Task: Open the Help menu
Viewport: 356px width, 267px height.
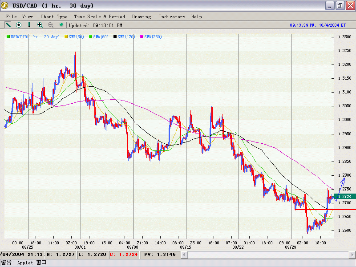Action: tap(196, 16)
